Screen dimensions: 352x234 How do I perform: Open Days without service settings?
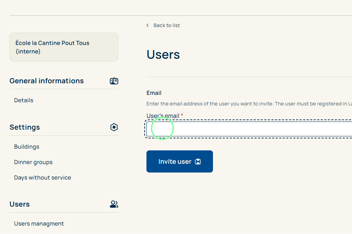coord(43,177)
